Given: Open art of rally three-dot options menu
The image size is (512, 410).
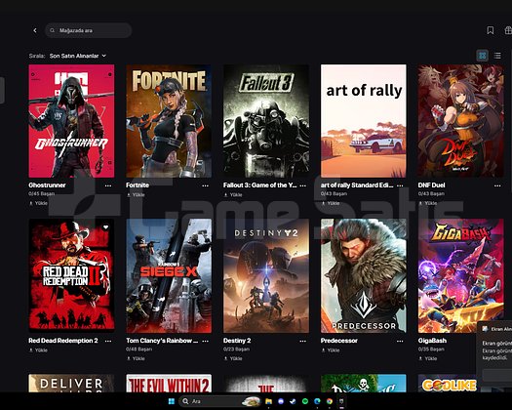Looking at the screenshot, I should click(400, 185).
